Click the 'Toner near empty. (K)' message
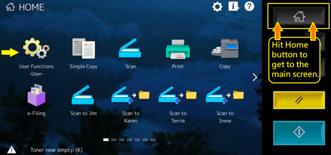331x155 pixels. [56, 150]
